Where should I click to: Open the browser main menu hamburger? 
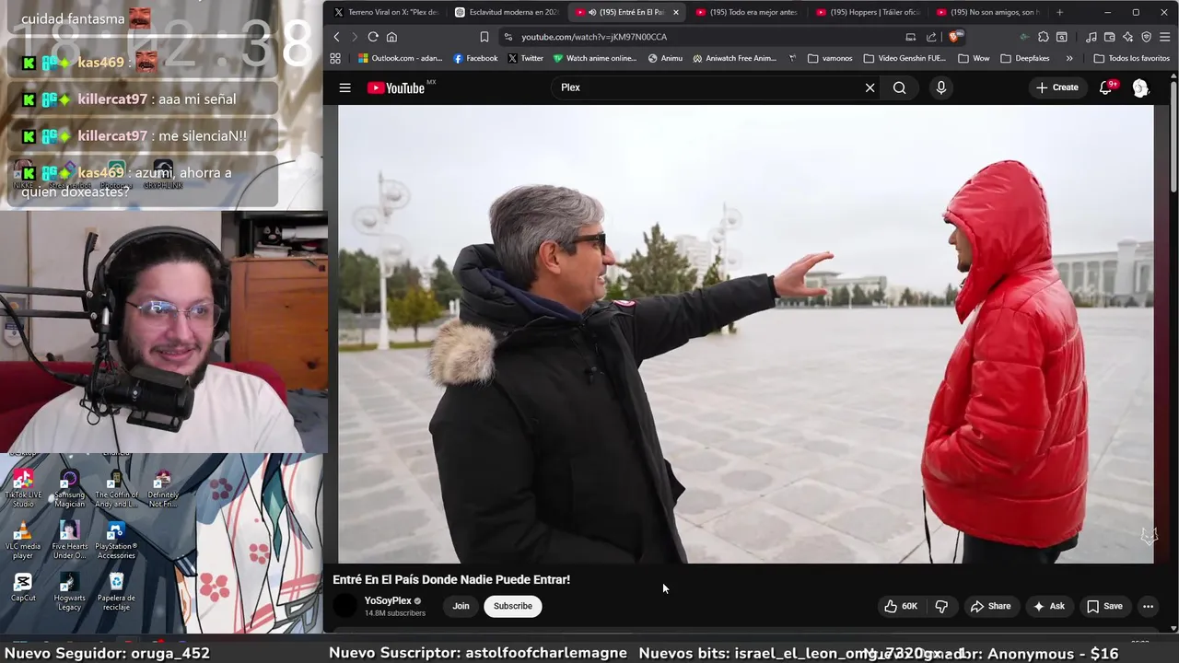1165,37
